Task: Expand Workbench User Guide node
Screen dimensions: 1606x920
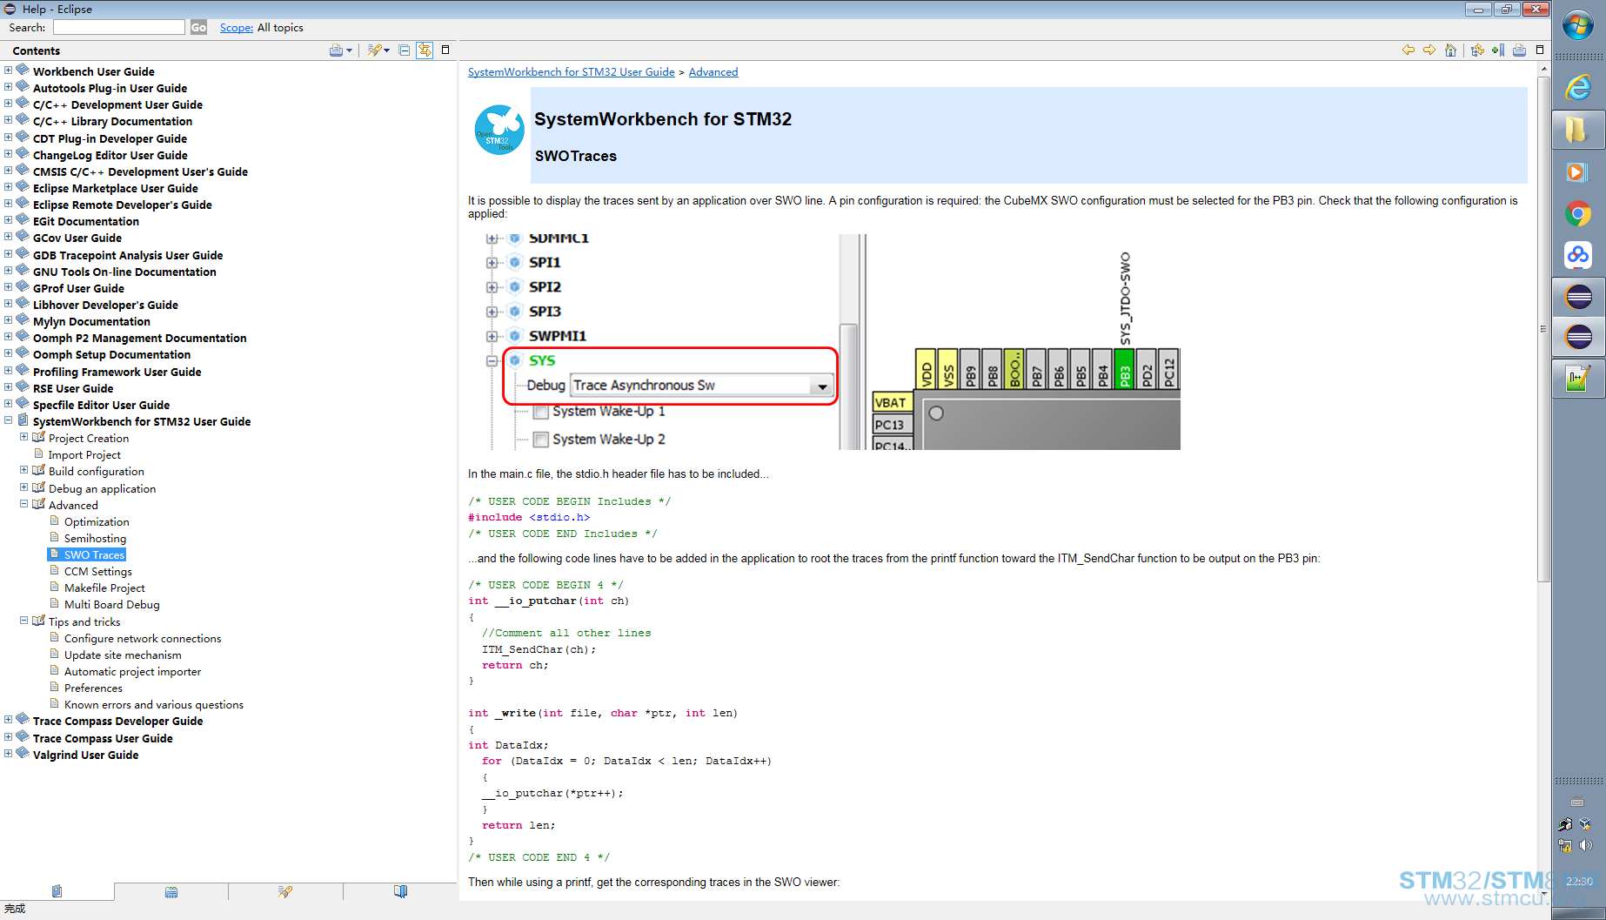Action: coord(9,71)
